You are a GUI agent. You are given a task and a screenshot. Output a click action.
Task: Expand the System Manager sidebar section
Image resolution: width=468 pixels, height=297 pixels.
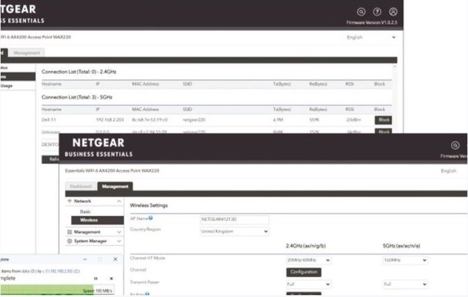(119, 241)
